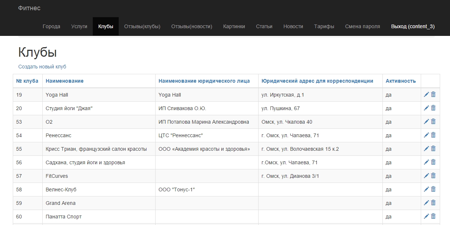Delete the Yoga Hall club row
Screen dimensions: 450x225
pyautogui.click(x=434, y=95)
